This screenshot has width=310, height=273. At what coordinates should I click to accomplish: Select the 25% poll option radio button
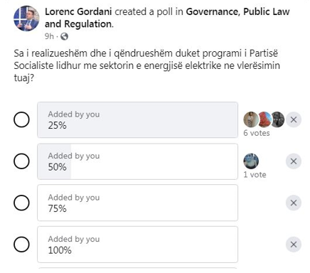21,119
